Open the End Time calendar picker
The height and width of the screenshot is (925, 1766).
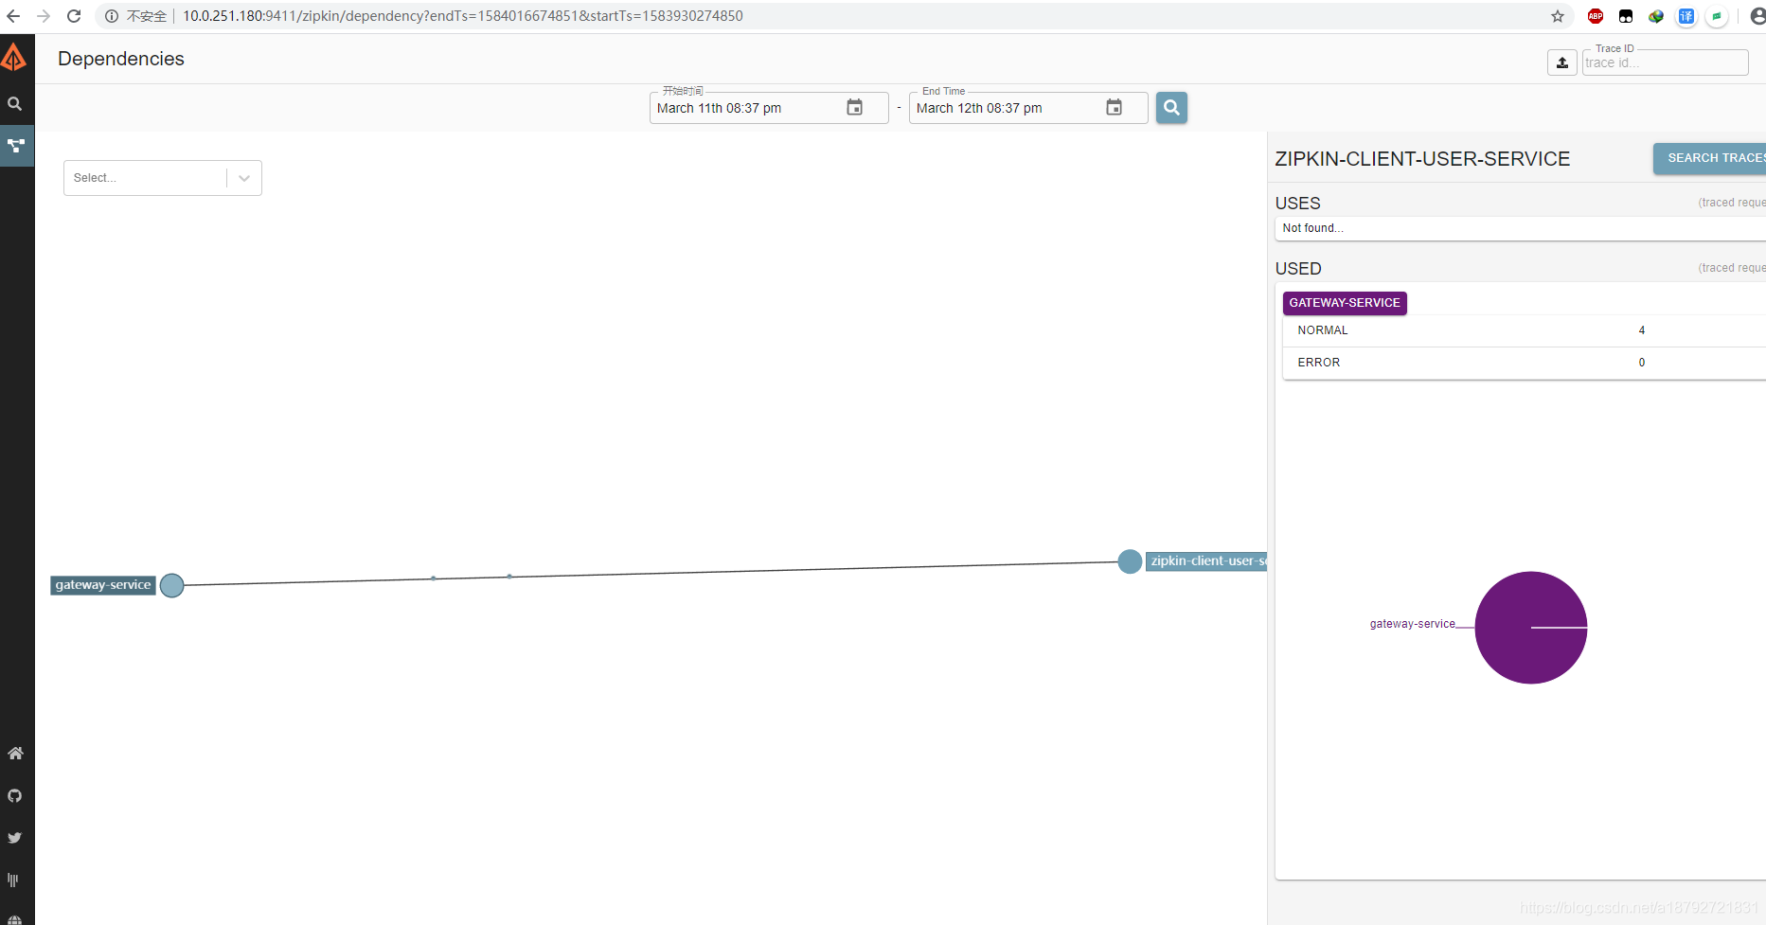click(1114, 108)
